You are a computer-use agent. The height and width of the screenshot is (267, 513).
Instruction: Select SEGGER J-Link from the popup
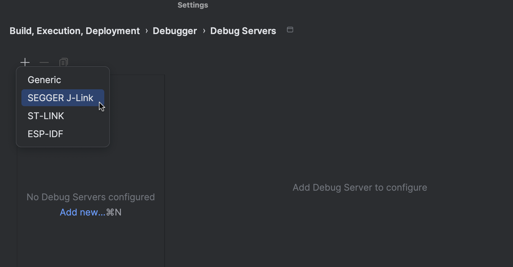60,97
